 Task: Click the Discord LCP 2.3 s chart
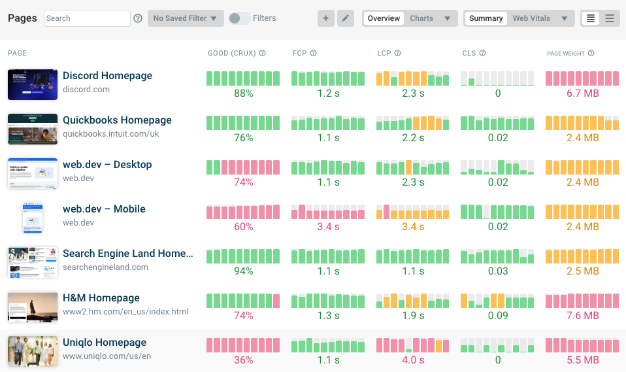(x=413, y=78)
